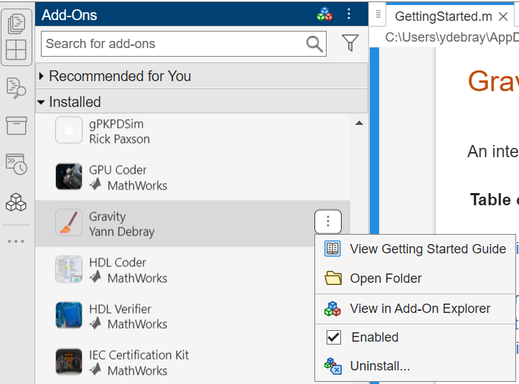Click the Gravity add-on three-dot menu button

tap(328, 222)
